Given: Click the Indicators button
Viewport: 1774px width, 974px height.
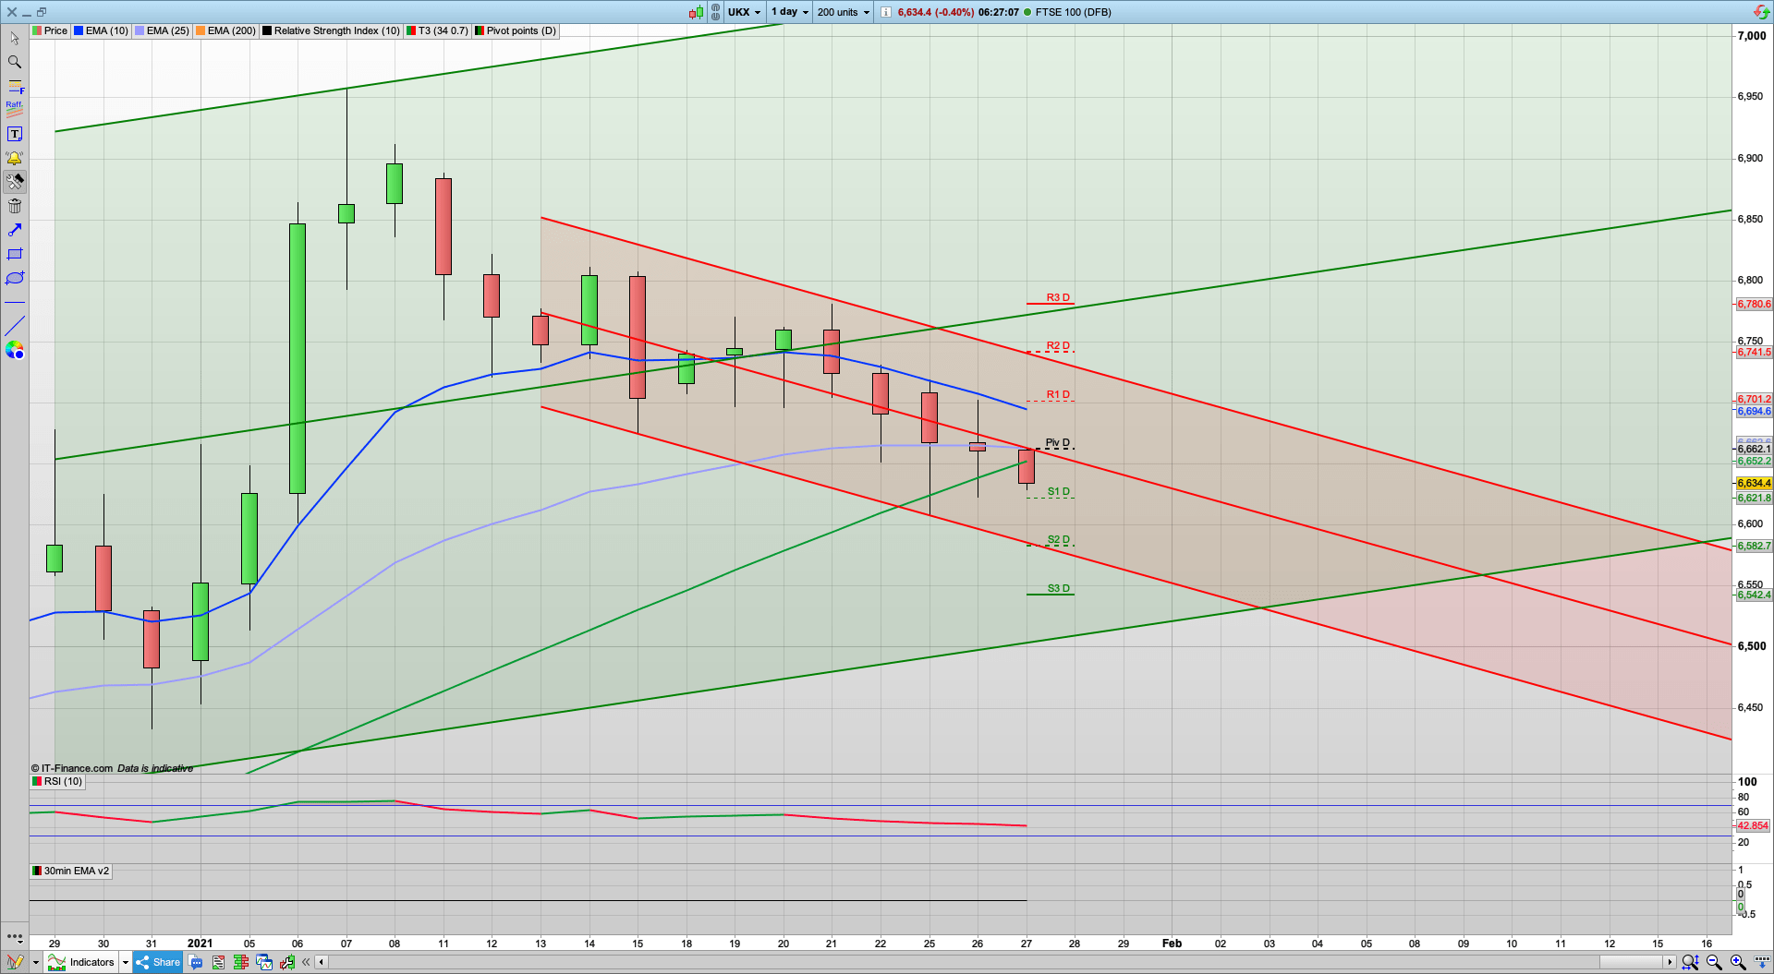Looking at the screenshot, I should (90, 962).
